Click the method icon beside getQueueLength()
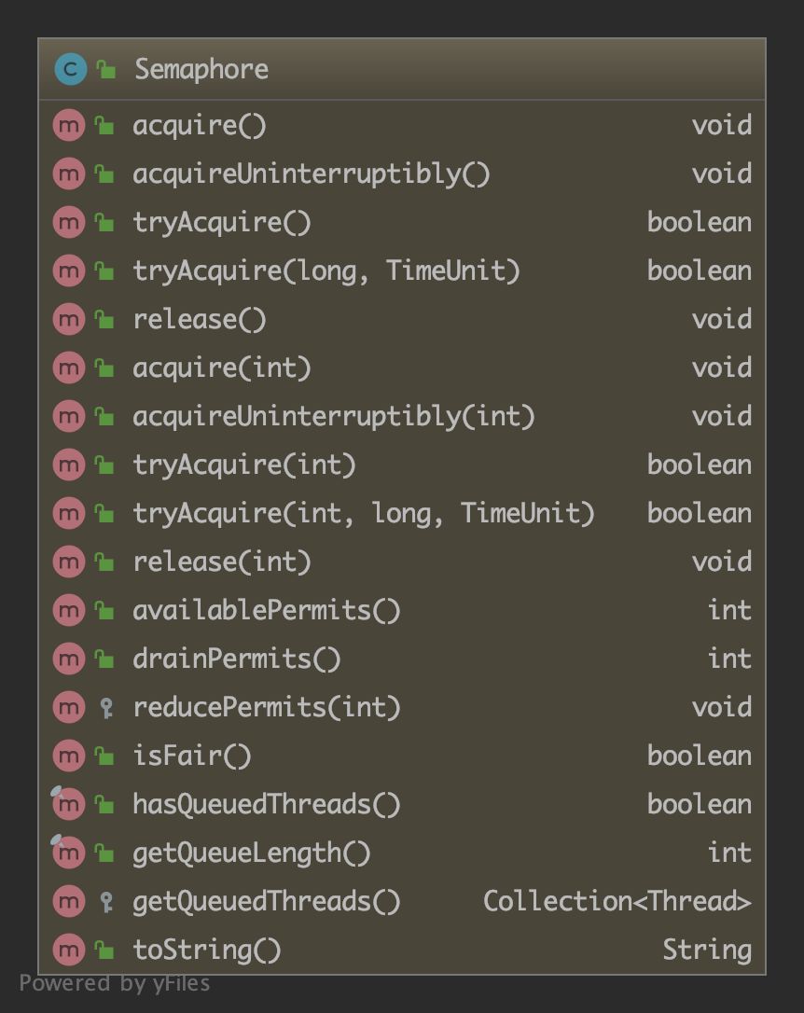Image resolution: width=804 pixels, height=1013 pixels. click(68, 853)
